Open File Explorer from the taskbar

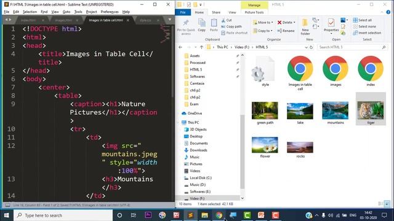pyautogui.click(x=204, y=215)
